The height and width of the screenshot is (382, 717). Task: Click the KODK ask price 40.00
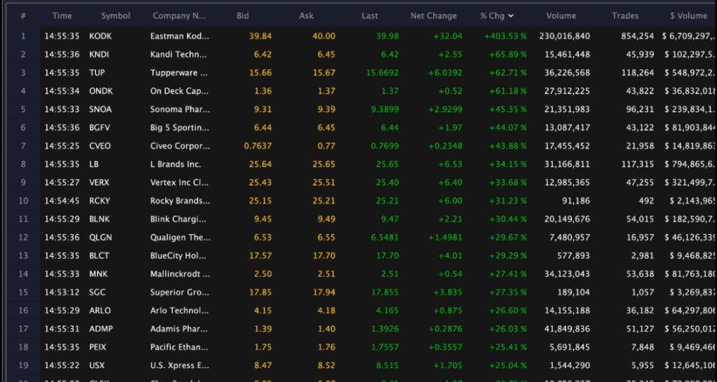(x=323, y=36)
